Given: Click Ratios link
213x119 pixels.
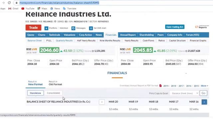Looking at the screenshot, I should [161, 41].
